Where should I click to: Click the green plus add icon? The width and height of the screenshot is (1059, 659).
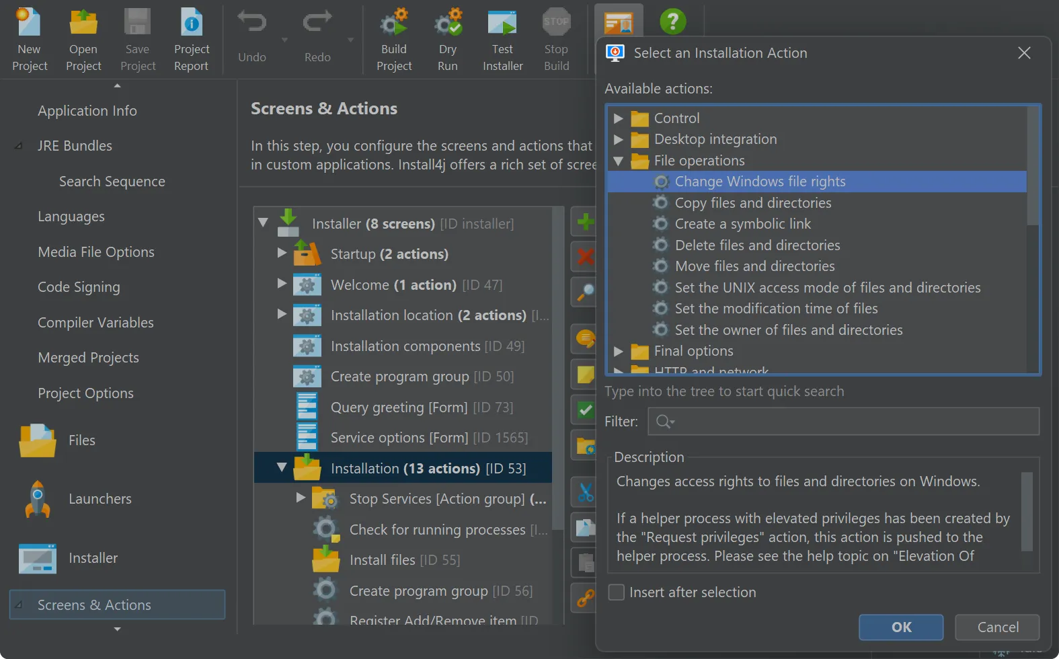pos(585,222)
